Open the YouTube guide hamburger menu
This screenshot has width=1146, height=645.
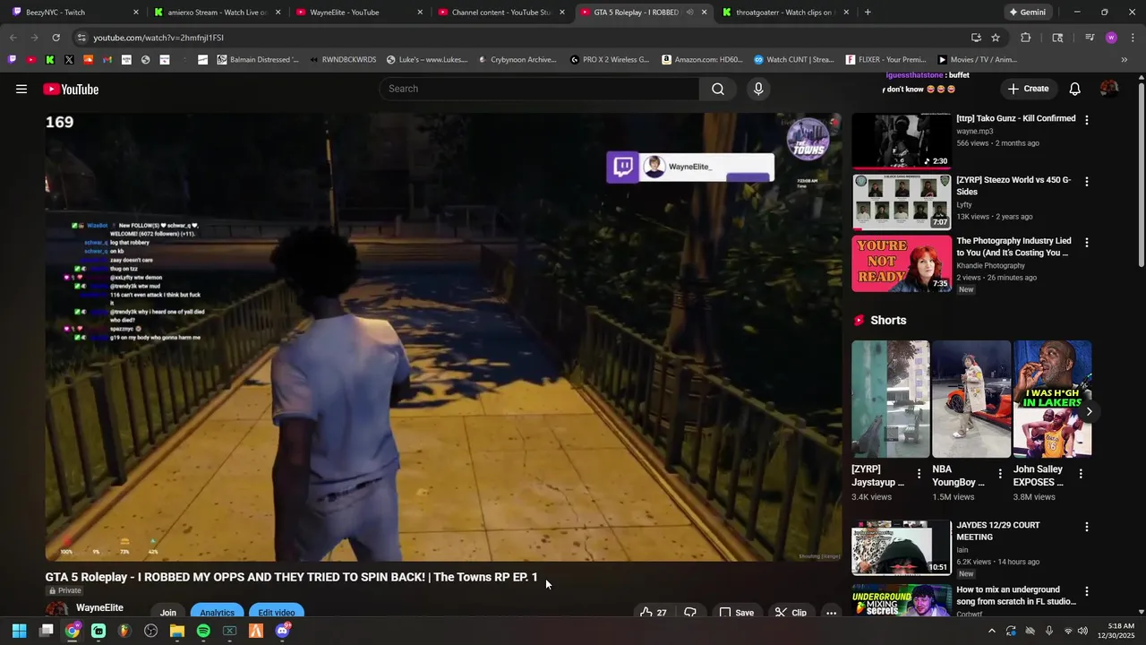pos(21,89)
